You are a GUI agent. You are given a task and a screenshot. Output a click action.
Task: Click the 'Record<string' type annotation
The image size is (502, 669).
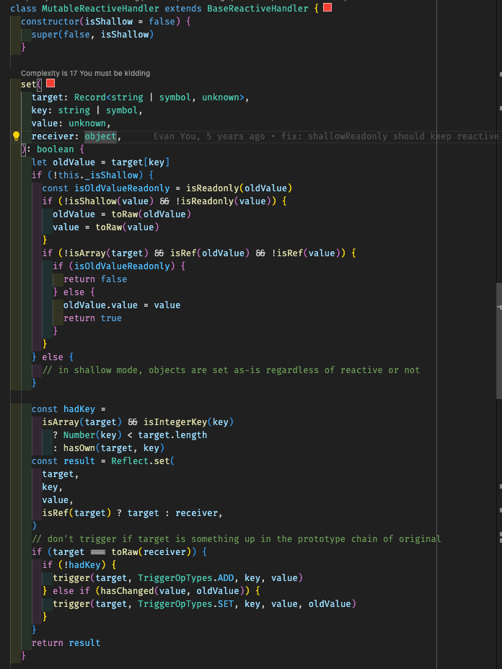[109, 97]
